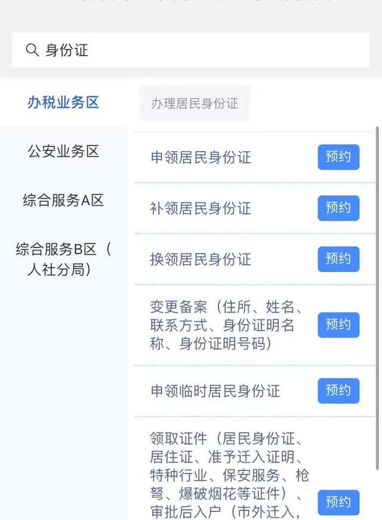
Task: Open 补领居民身份证 list entry text
Action: click(201, 208)
